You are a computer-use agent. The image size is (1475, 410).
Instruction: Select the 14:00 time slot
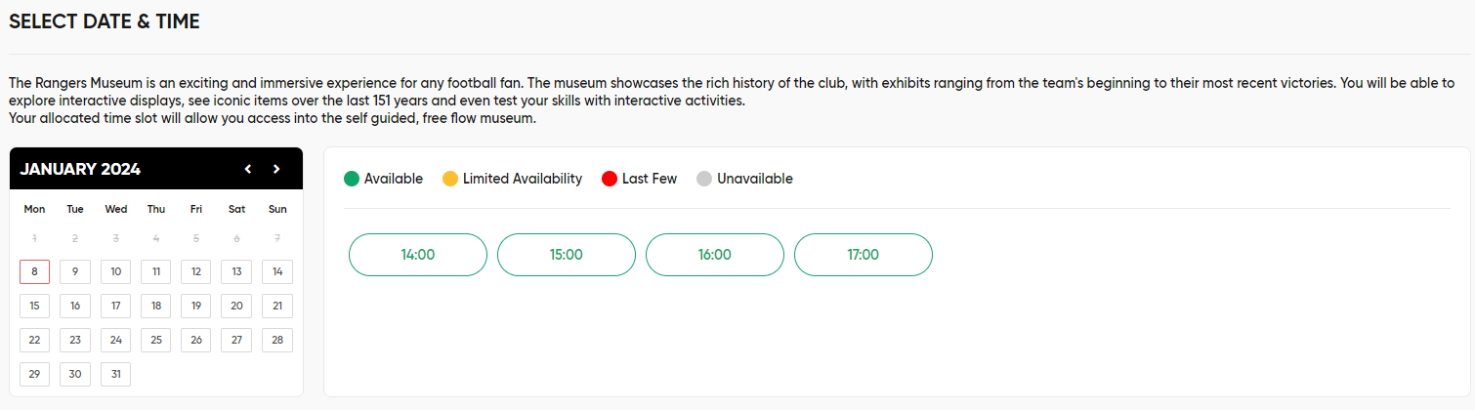[418, 255]
